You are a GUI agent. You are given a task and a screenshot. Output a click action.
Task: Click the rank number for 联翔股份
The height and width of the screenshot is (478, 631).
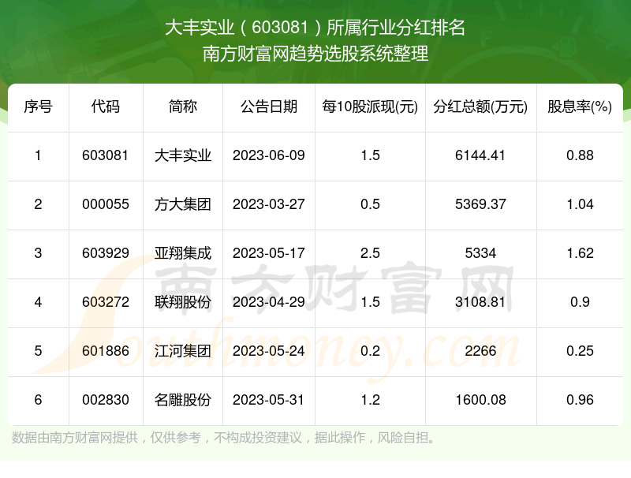pyautogui.click(x=38, y=302)
